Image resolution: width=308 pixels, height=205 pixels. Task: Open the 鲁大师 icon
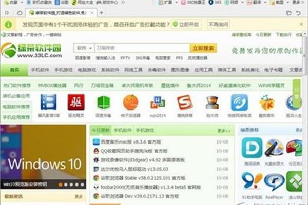click(x=212, y=102)
